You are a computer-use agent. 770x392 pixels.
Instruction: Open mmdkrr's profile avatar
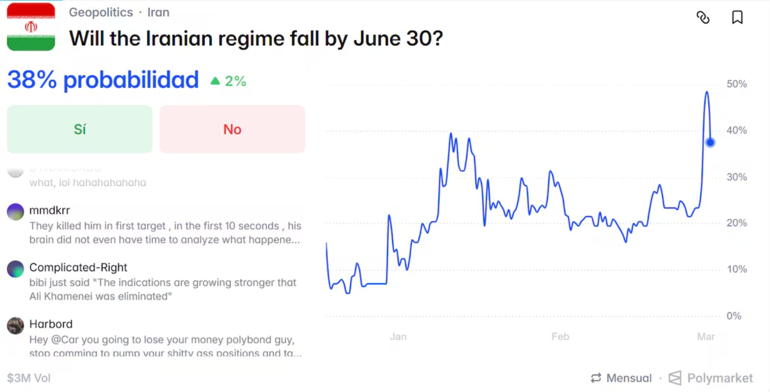click(x=16, y=212)
